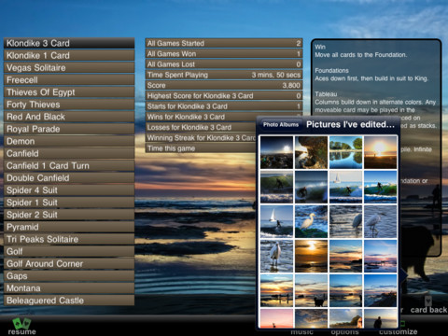Pick the egret on green rocks photo
The image size is (448, 336).
[x=311, y=221]
